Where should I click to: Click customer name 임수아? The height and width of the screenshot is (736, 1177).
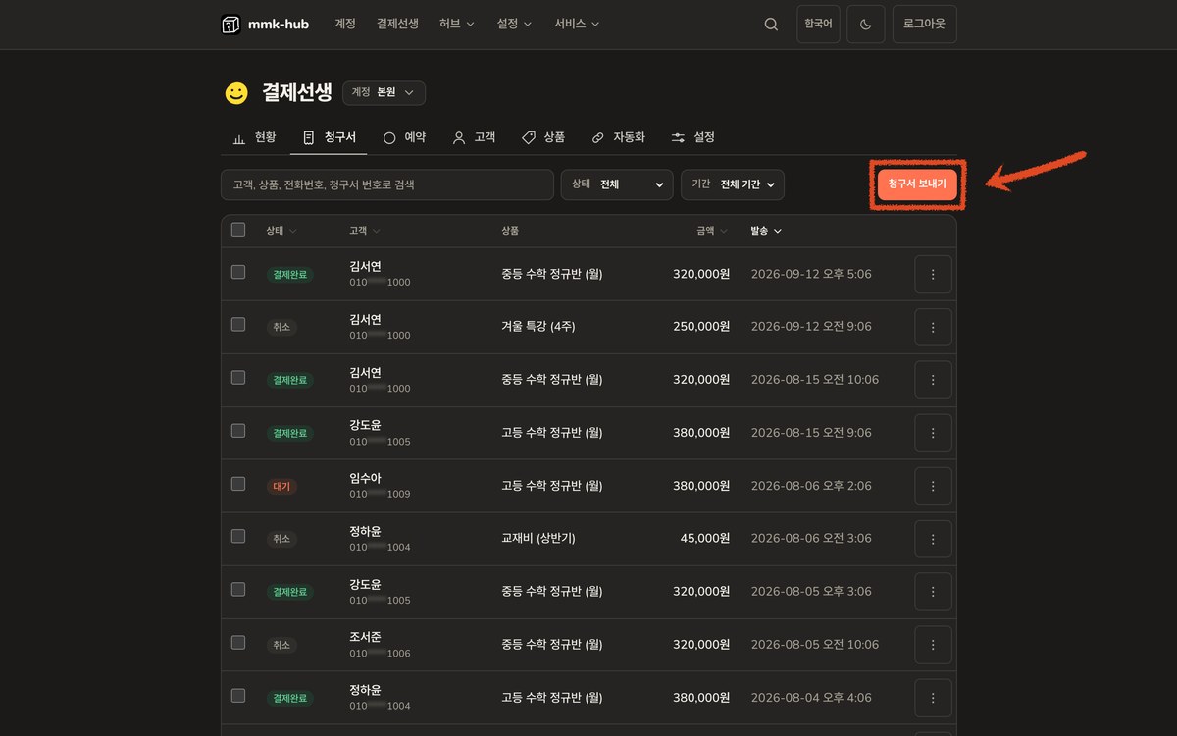pyautogui.click(x=365, y=478)
